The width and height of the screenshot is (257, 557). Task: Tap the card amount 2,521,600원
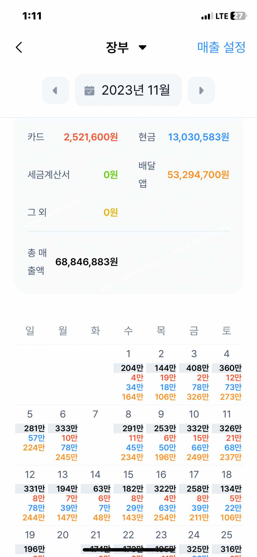pyautogui.click(x=91, y=137)
